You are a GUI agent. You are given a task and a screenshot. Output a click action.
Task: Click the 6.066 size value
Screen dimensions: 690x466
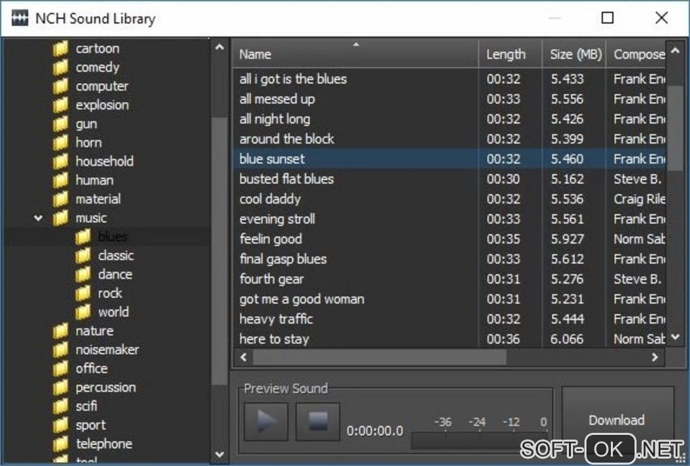(568, 340)
